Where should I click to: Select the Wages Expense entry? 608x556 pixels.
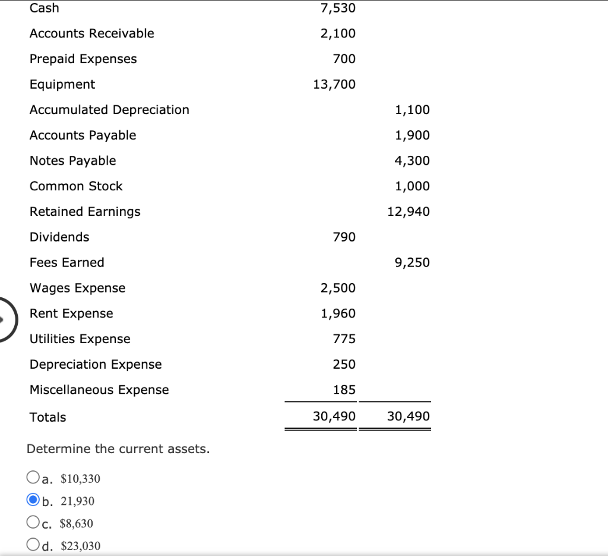[x=77, y=288]
